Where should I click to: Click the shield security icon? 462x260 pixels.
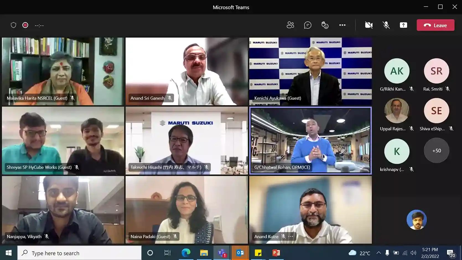tap(13, 25)
